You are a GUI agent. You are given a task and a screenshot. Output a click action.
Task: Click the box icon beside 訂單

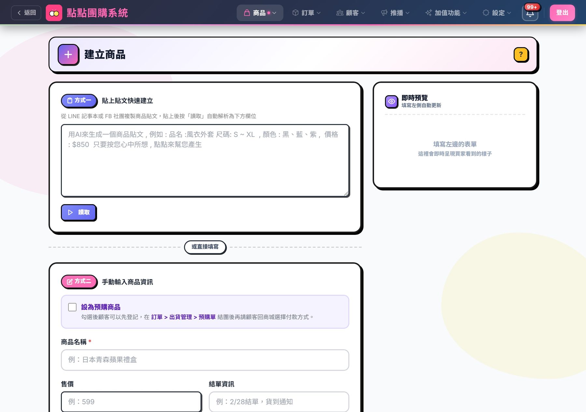point(296,13)
